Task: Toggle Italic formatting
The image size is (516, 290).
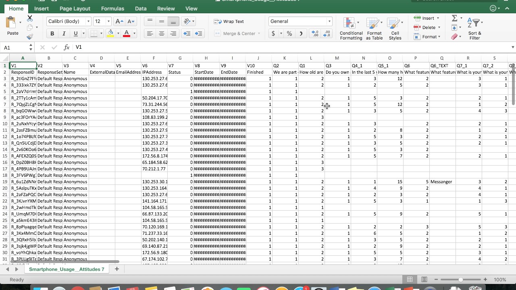Action: (64, 33)
